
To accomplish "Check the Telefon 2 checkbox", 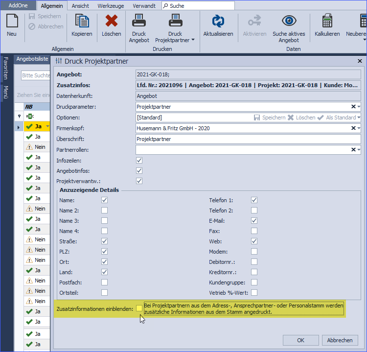I will 254,210.
